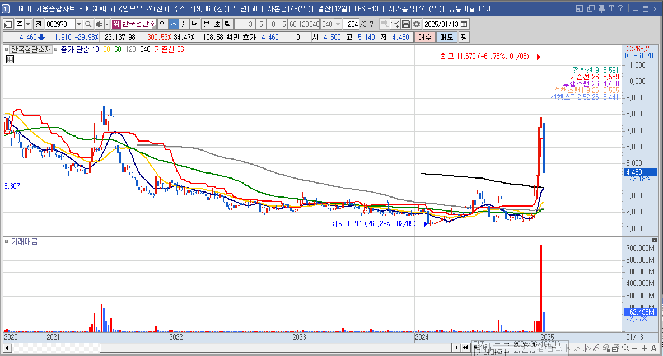Click the T font size icon in title bar
663x356 pixels.
click(611, 8)
